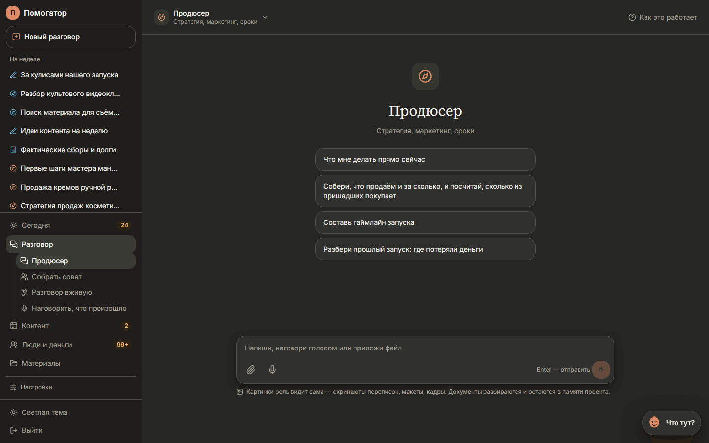Screen dimensions: 709x443
Task: Click the smiley face assistant icon
Action: coord(654,422)
